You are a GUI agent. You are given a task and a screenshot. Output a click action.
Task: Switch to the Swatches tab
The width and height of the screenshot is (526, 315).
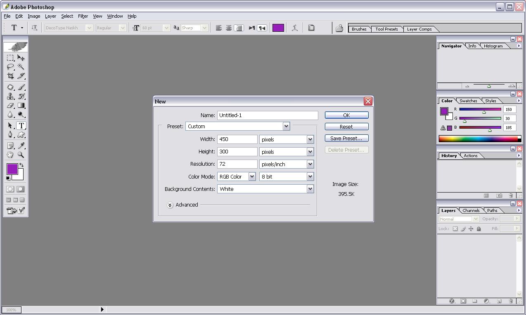468,101
